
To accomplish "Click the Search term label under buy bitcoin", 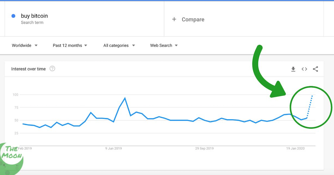I will (32, 22).
